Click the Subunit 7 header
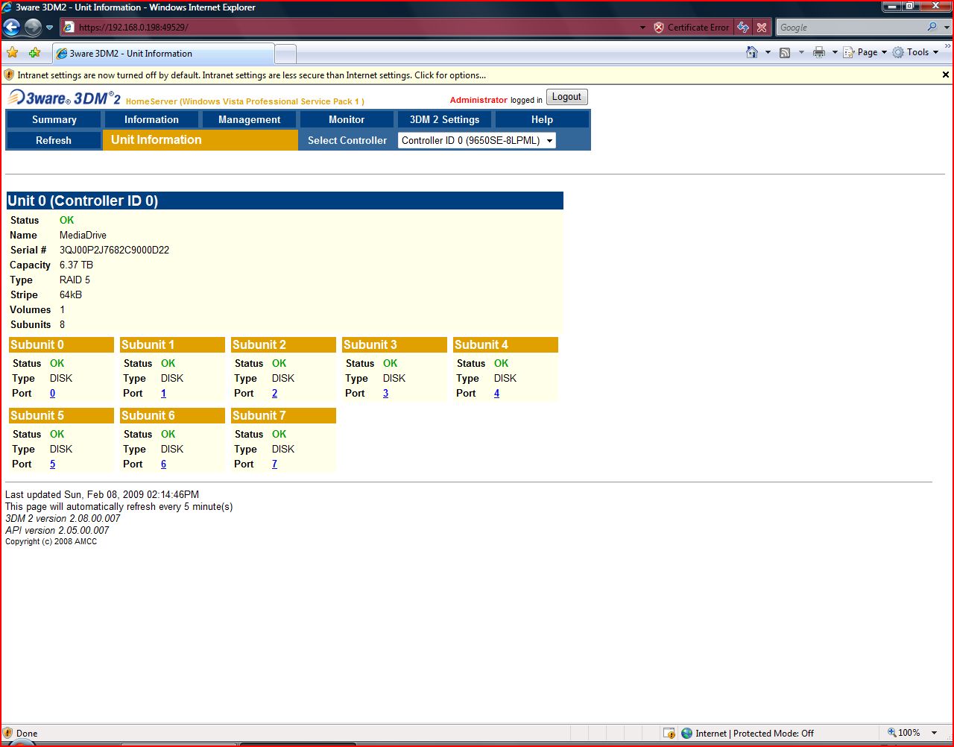The height and width of the screenshot is (747, 954). [x=283, y=415]
